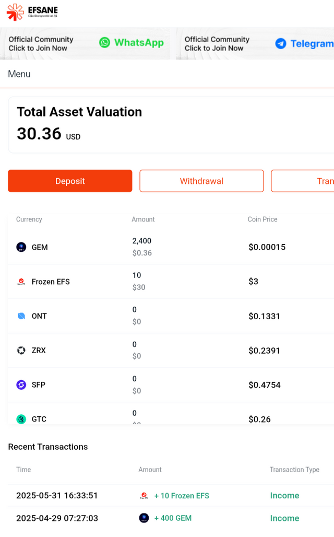This screenshot has width=334, height=537.
Task: Join the WhatsApp official community
Action: point(85,43)
